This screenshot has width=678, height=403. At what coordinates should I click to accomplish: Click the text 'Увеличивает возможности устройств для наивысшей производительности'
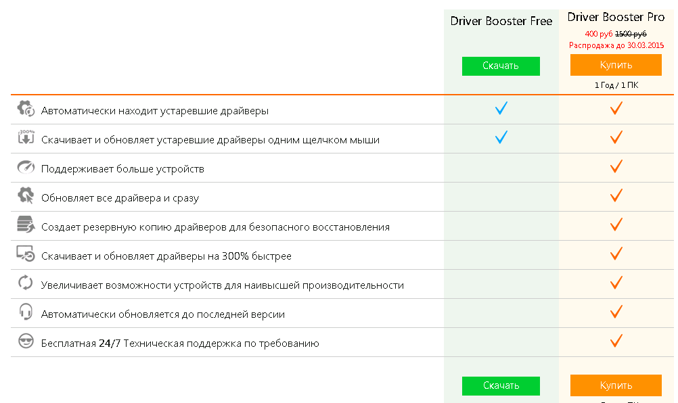pos(222,285)
